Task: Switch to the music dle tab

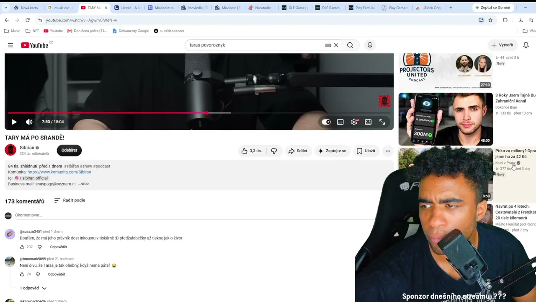Action: [61, 8]
